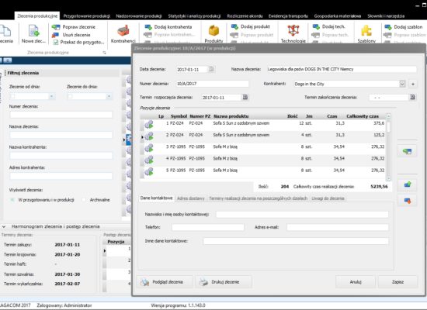Click gear icon of order position 1
The width and height of the screenshot is (427, 310).
click(149, 124)
